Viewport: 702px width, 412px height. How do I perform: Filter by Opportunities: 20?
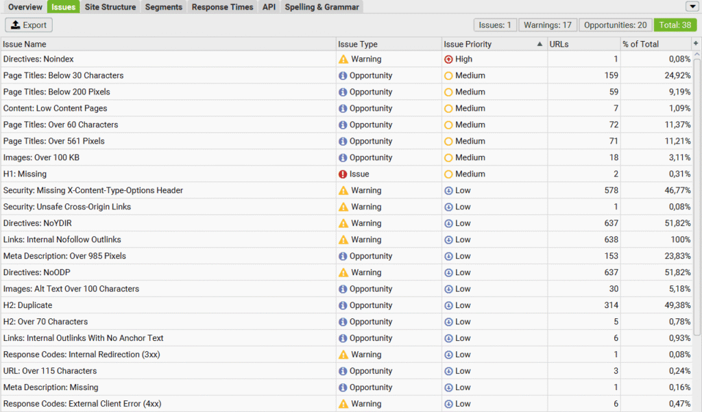(615, 25)
